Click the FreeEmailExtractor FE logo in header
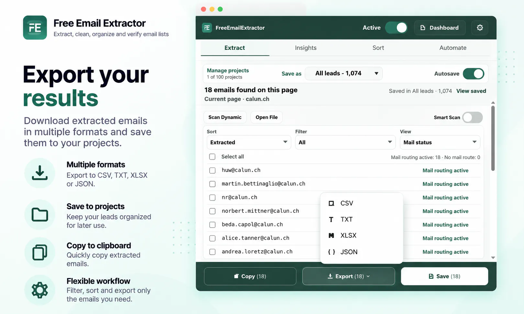Viewport: 524px width, 314px height. pos(207,28)
